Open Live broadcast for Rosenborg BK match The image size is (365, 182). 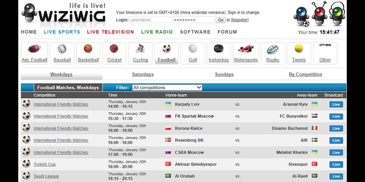336,141
